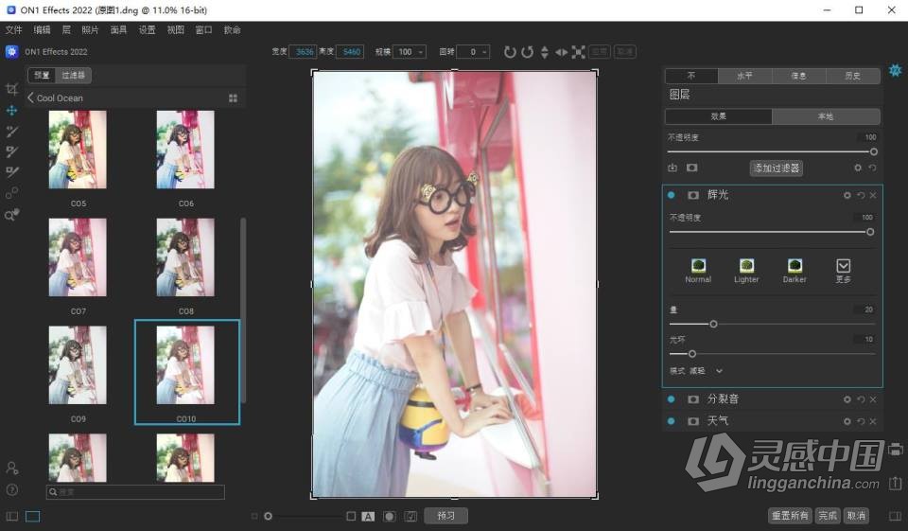Screen dimensions: 908x531
Task: Open the mask icon for 分裂音 filter
Action: coord(692,399)
